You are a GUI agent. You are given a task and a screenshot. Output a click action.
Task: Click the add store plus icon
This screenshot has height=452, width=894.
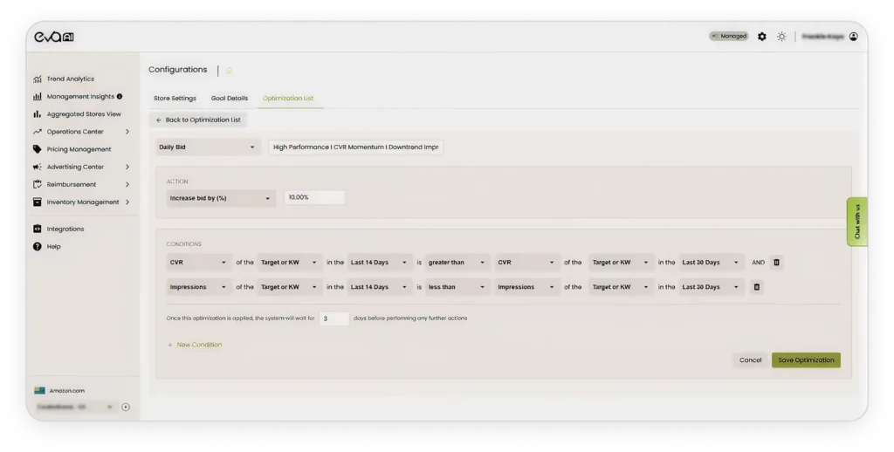pyautogui.click(x=126, y=407)
